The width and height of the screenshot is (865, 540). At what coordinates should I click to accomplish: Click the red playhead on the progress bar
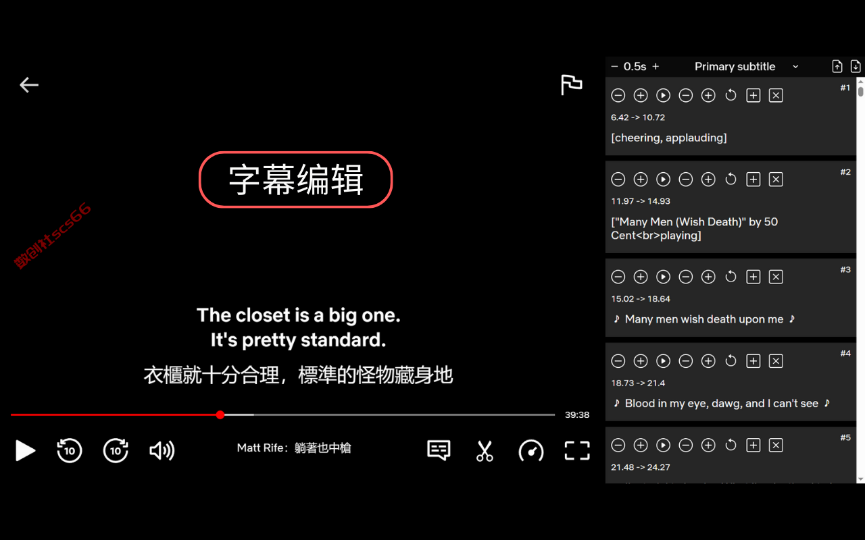pos(220,414)
